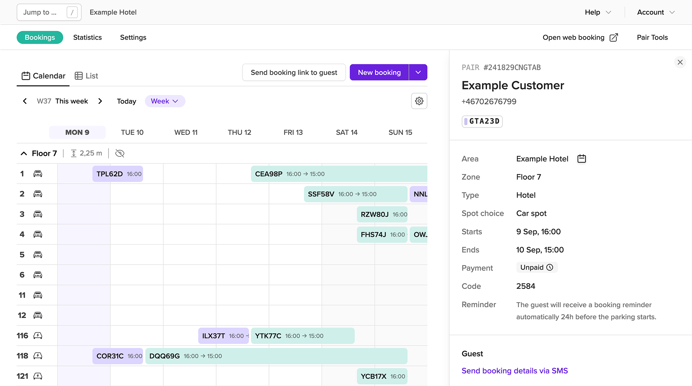692x386 pixels.
Task: Switch to the Statistics tab
Action: pos(87,37)
